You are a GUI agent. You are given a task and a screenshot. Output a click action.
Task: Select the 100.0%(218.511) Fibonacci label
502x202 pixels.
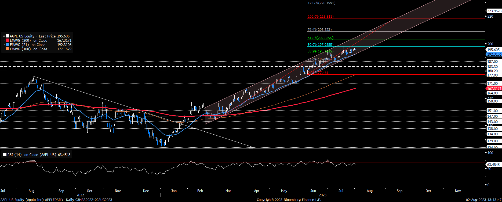coord(321,17)
